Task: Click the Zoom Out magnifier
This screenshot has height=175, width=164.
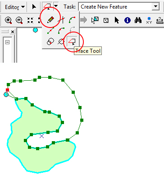Action: pyautogui.click(x=19, y=20)
